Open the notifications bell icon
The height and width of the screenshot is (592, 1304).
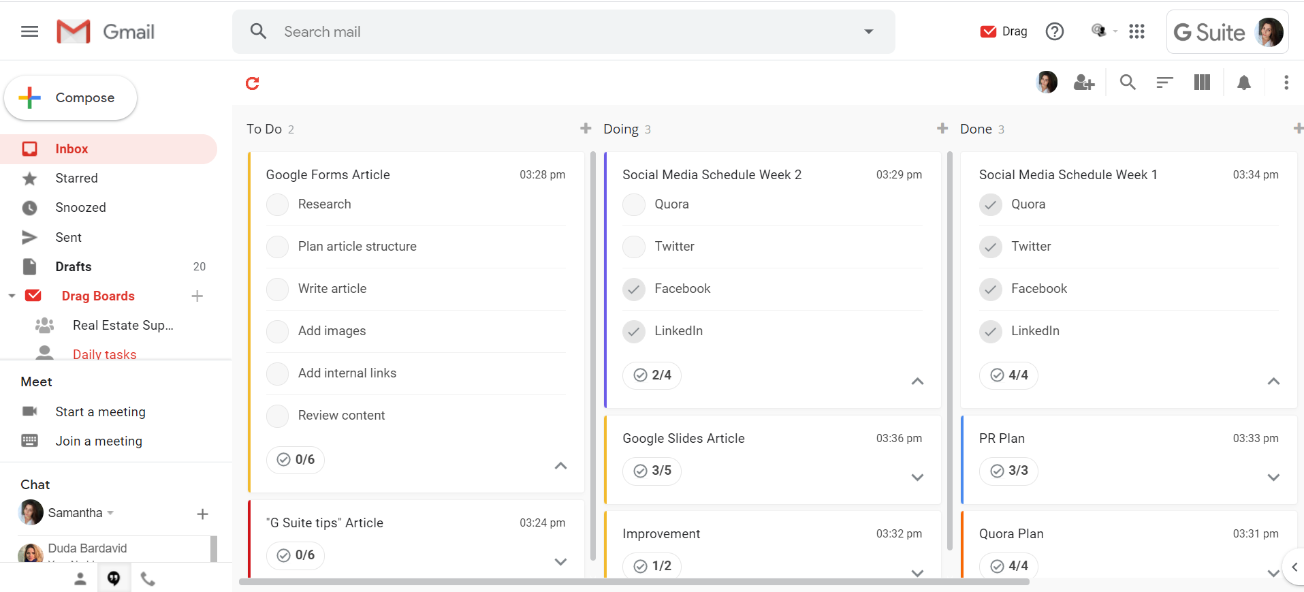(1243, 82)
